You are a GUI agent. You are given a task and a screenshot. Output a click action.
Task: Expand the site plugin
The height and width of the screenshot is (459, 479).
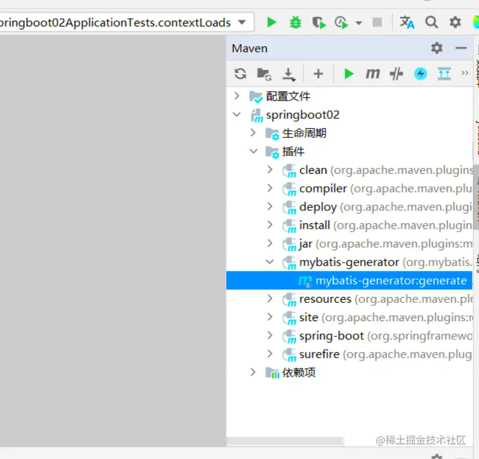[x=269, y=317]
